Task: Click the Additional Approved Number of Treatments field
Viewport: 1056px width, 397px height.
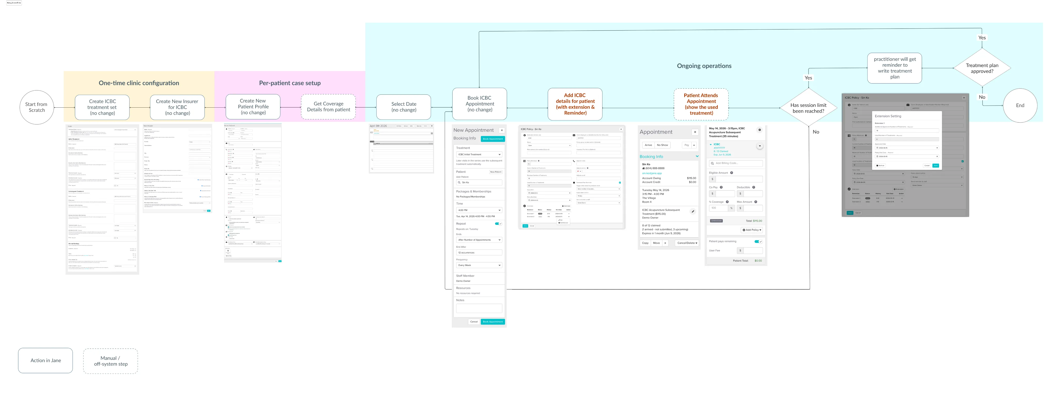Action: pos(907,131)
